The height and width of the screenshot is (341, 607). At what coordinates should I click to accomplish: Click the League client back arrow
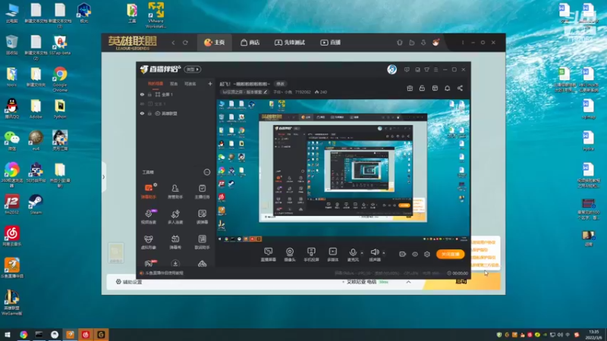pyautogui.click(x=173, y=42)
